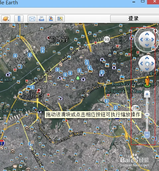This screenshot has height=171, width=159.
Task: Click the look-left arrow on eye joystick
Action: click(x=141, y=40)
